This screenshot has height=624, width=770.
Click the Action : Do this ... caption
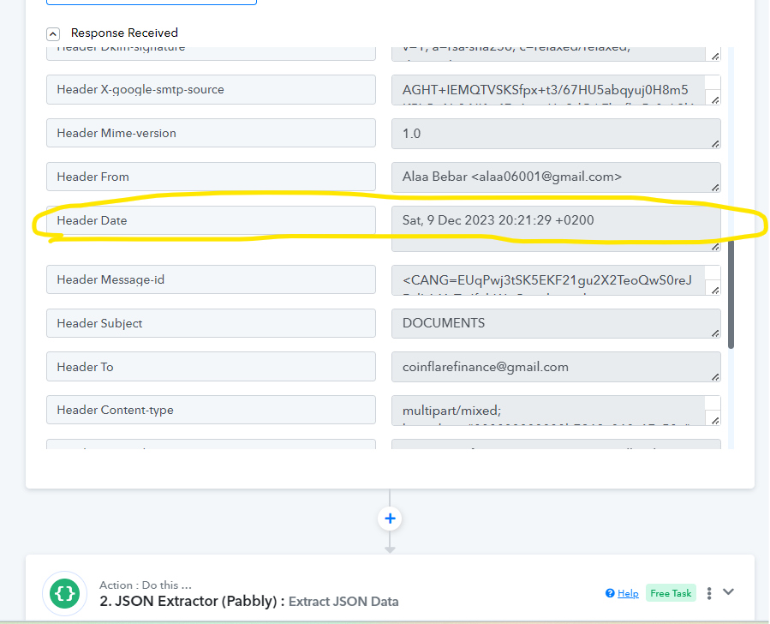(146, 585)
